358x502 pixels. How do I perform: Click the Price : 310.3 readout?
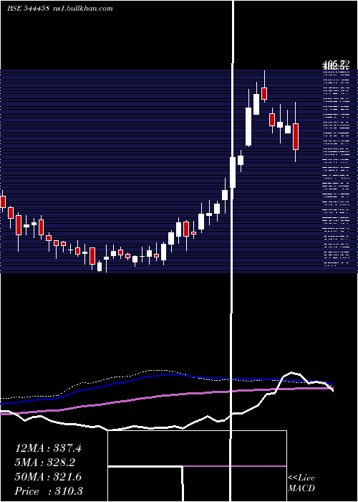pyautogui.click(x=49, y=491)
